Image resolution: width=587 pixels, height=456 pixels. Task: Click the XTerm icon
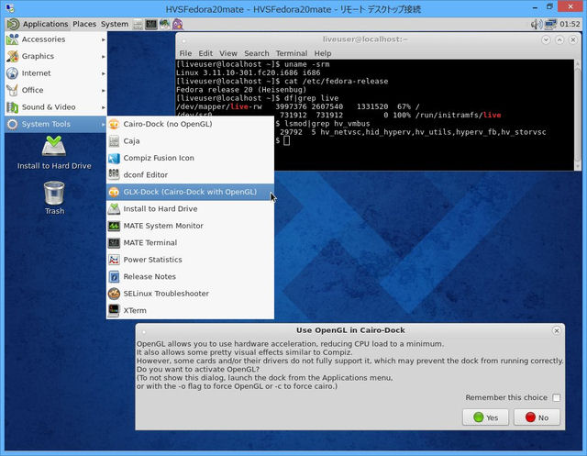[x=114, y=310]
